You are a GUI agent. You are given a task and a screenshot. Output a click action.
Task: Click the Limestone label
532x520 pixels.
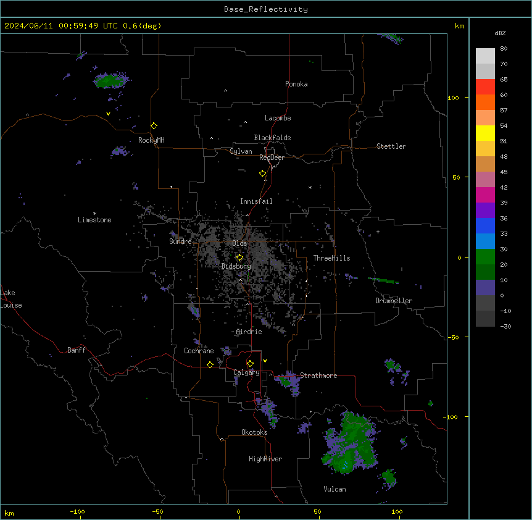point(94,220)
